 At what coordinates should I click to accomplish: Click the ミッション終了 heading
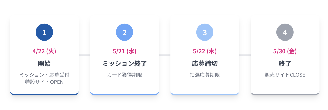(x=125, y=63)
